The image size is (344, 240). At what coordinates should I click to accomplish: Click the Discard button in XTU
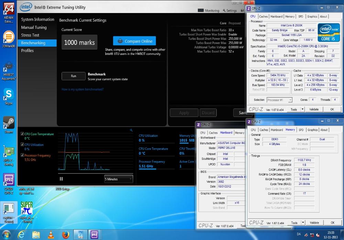tap(208, 113)
